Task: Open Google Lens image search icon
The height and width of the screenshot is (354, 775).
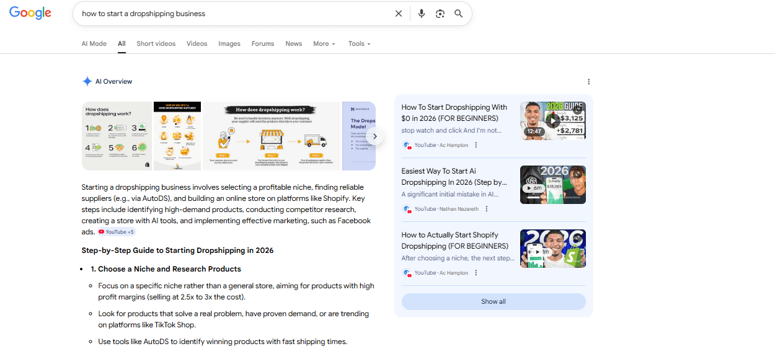Action: tap(440, 14)
